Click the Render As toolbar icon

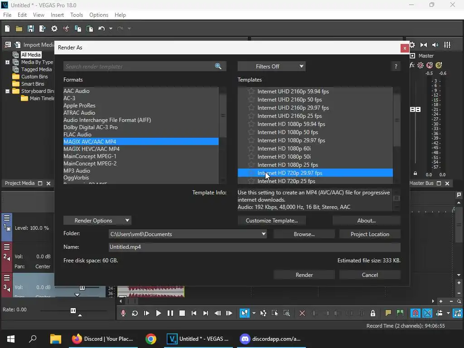(42, 29)
